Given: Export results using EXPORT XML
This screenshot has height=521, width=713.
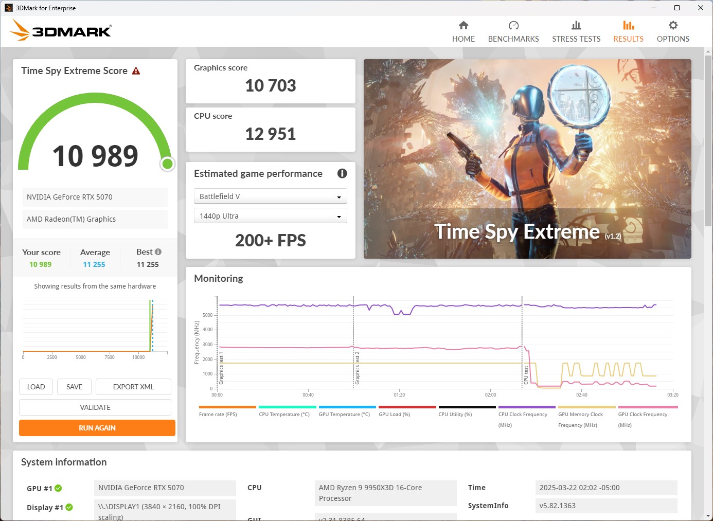Looking at the screenshot, I should 133,386.
